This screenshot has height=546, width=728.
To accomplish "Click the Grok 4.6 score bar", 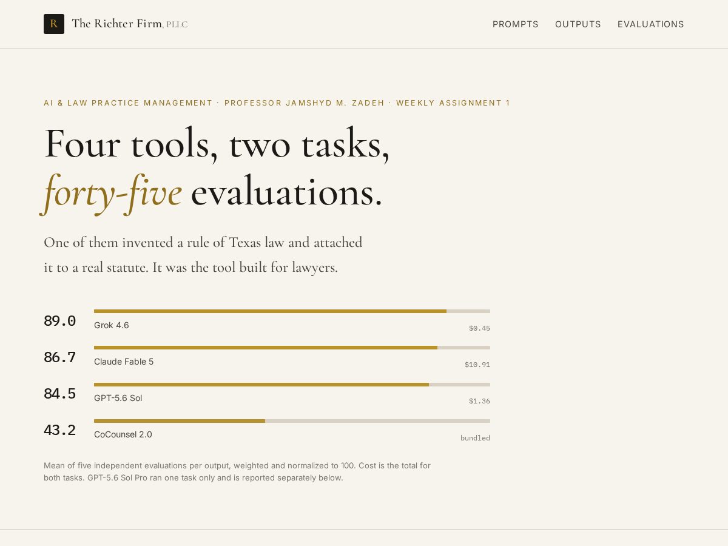I will (292, 311).
